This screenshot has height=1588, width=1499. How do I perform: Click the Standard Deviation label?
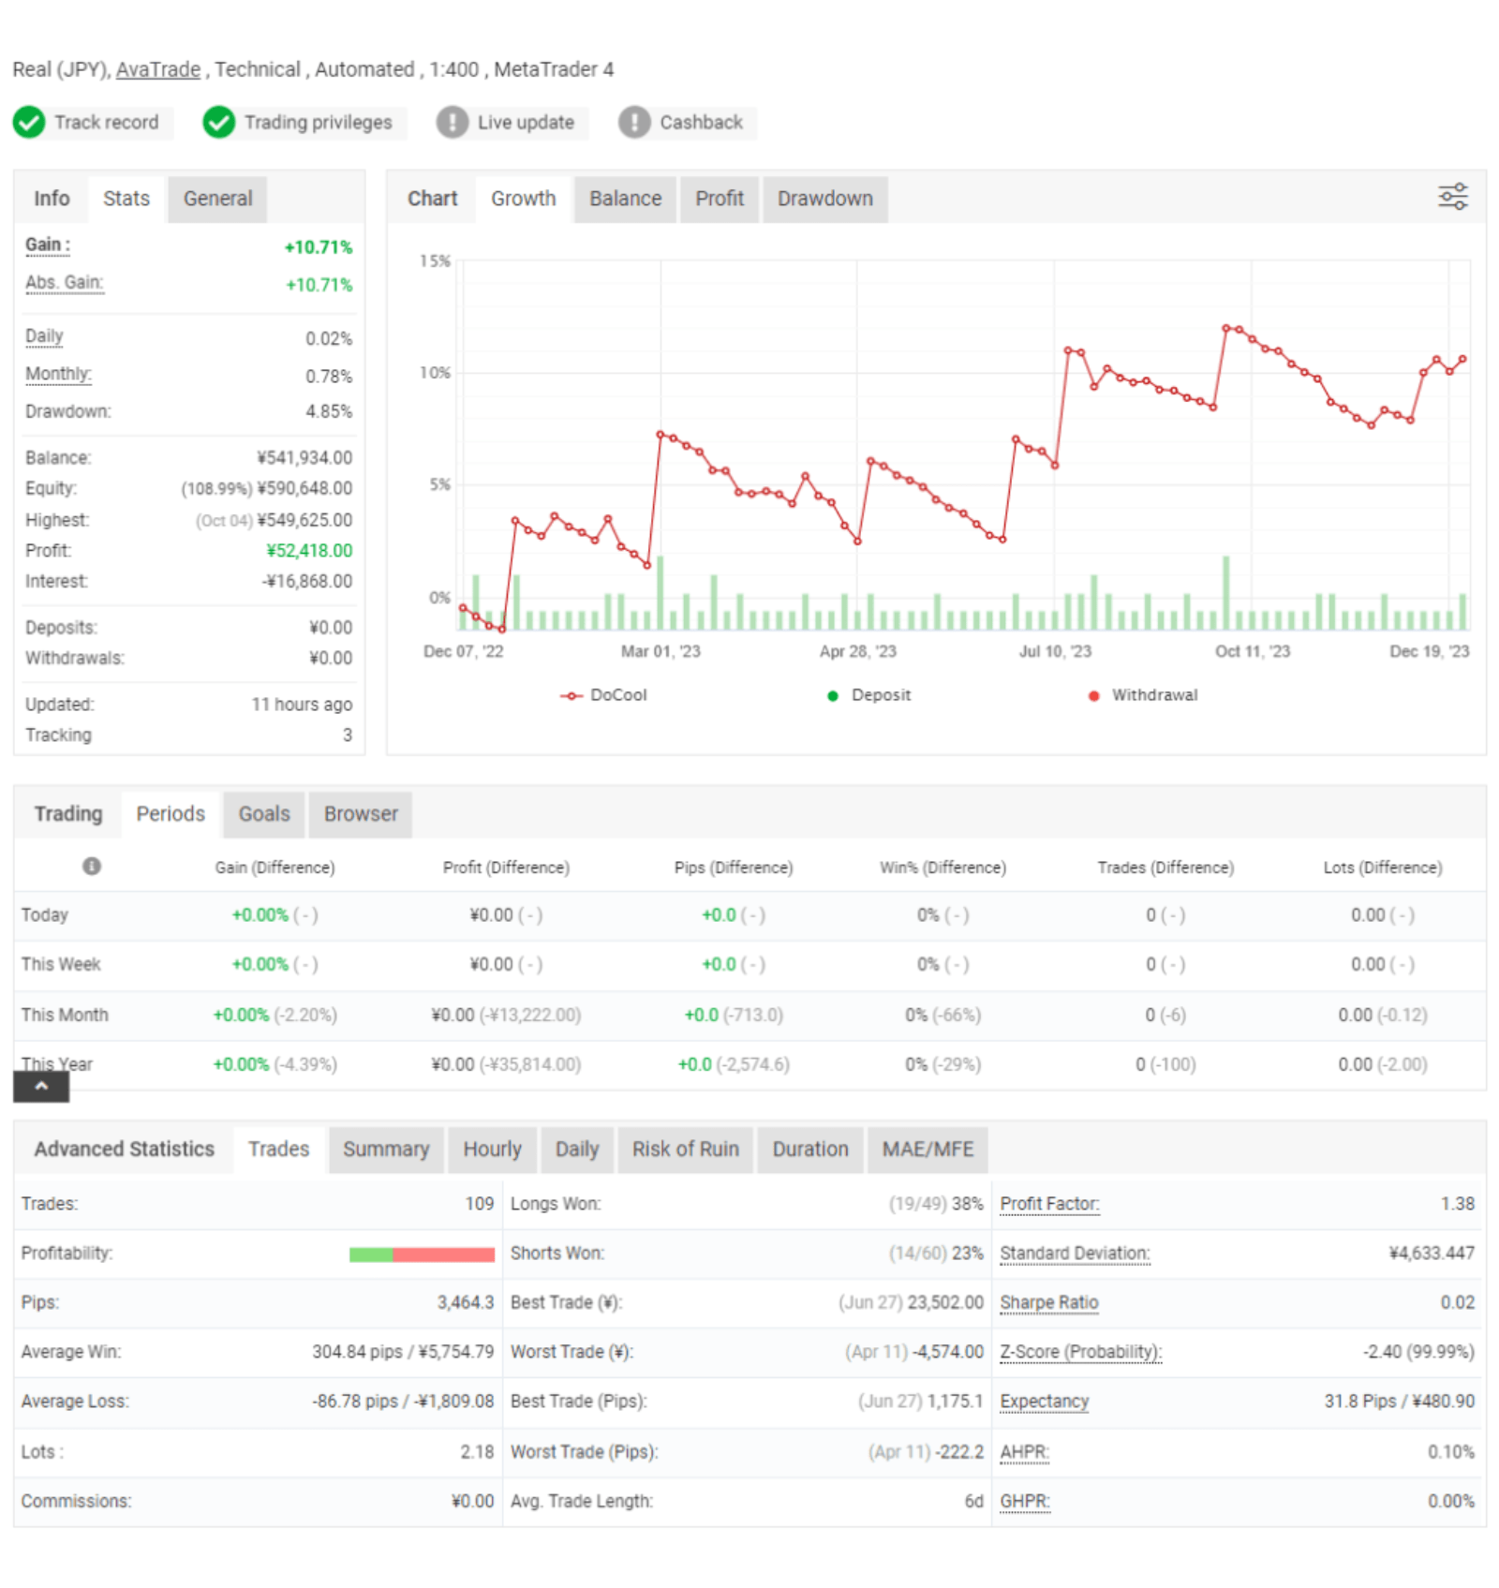1075,1254
